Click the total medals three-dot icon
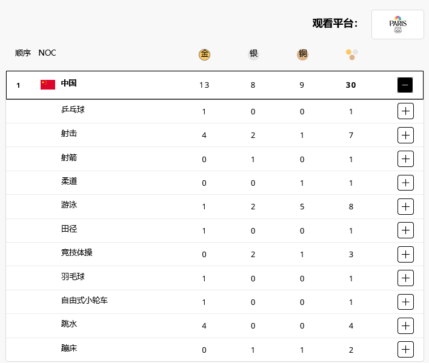 click(352, 54)
